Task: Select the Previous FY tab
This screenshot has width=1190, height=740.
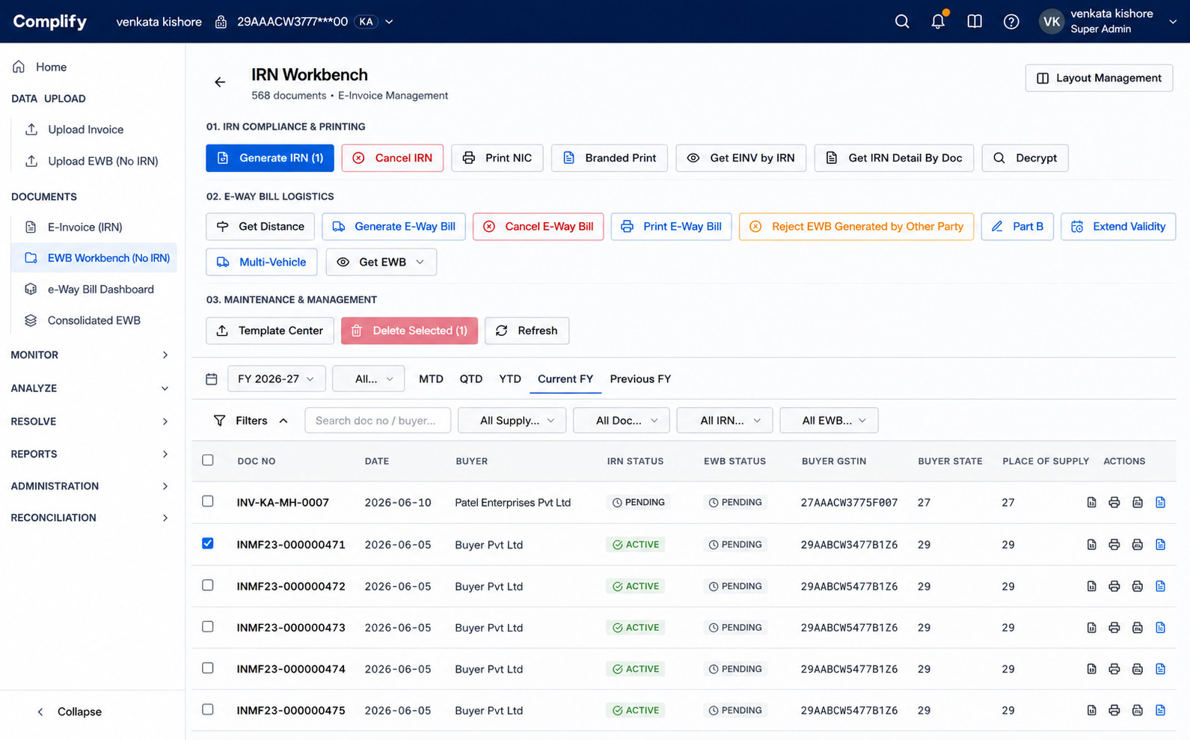Action: pyautogui.click(x=640, y=379)
